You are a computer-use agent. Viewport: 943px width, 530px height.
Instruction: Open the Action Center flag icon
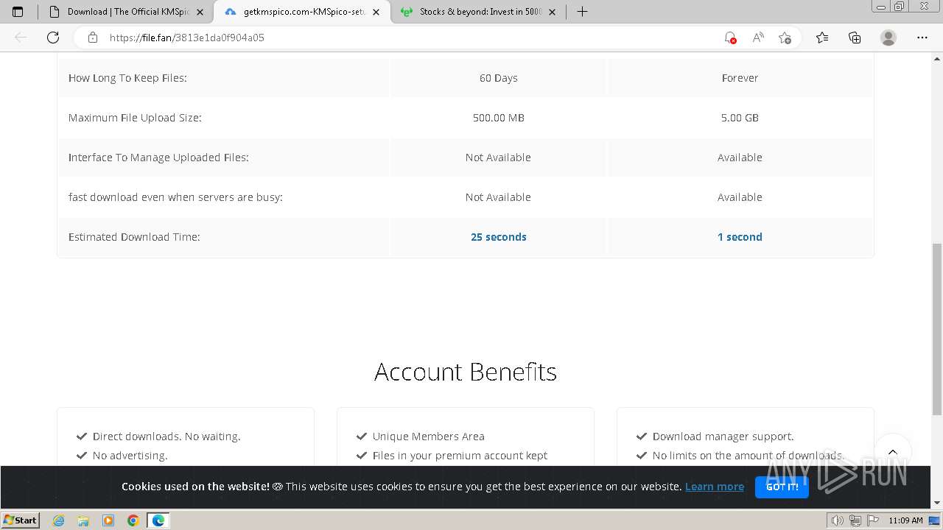(872, 520)
